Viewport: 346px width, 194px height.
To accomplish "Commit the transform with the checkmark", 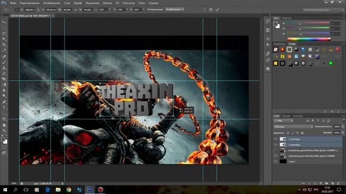I will pos(217,10).
